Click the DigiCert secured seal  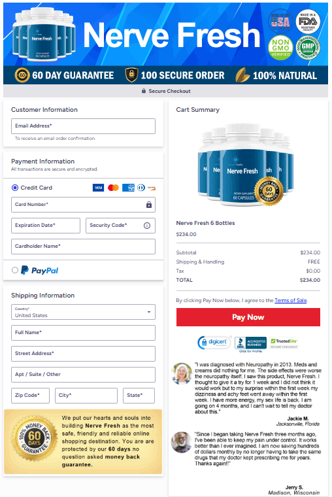coord(214,343)
